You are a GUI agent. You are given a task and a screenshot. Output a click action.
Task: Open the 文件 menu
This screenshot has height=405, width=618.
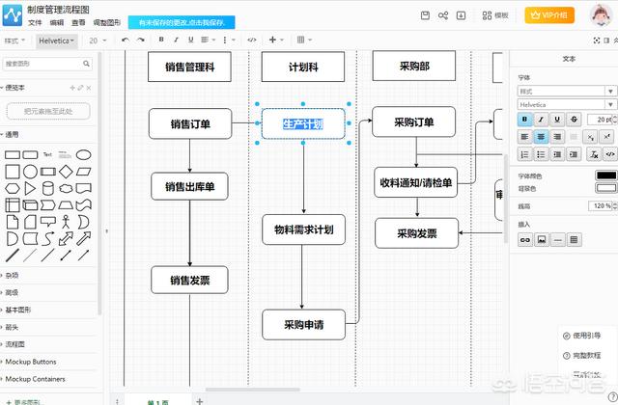(35, 23)
